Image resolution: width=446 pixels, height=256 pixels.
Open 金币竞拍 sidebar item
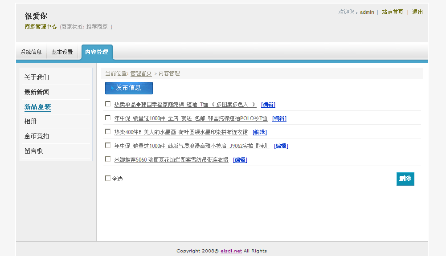[37, 136]
